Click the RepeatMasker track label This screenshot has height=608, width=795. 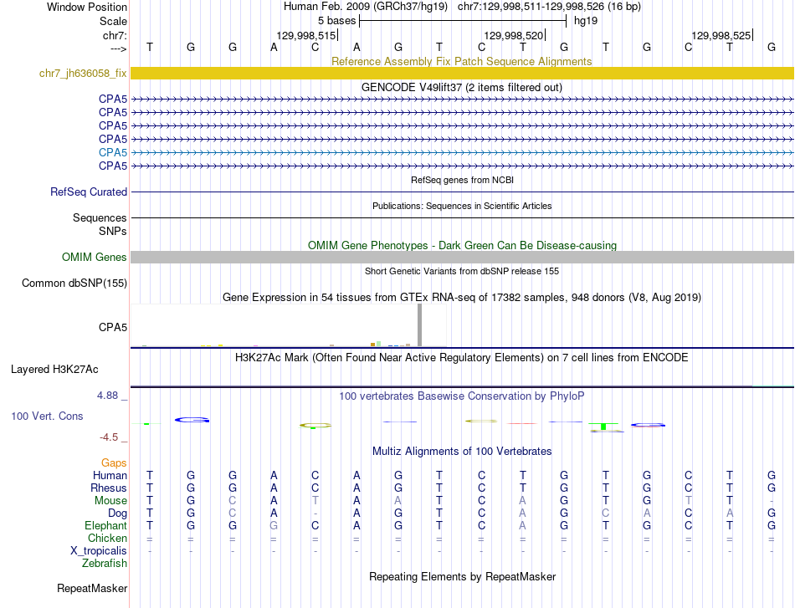(92, 588)
